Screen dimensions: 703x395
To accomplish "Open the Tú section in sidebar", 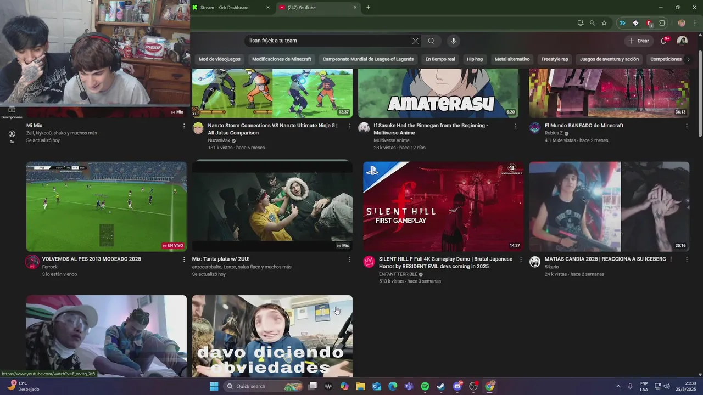I will click(x=12, y=137).
